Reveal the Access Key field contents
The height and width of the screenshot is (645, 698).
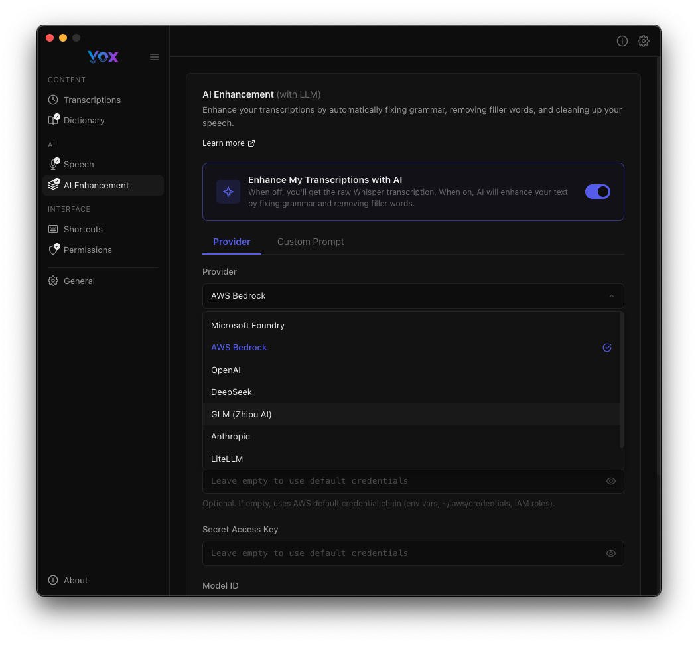click(610, 481)
